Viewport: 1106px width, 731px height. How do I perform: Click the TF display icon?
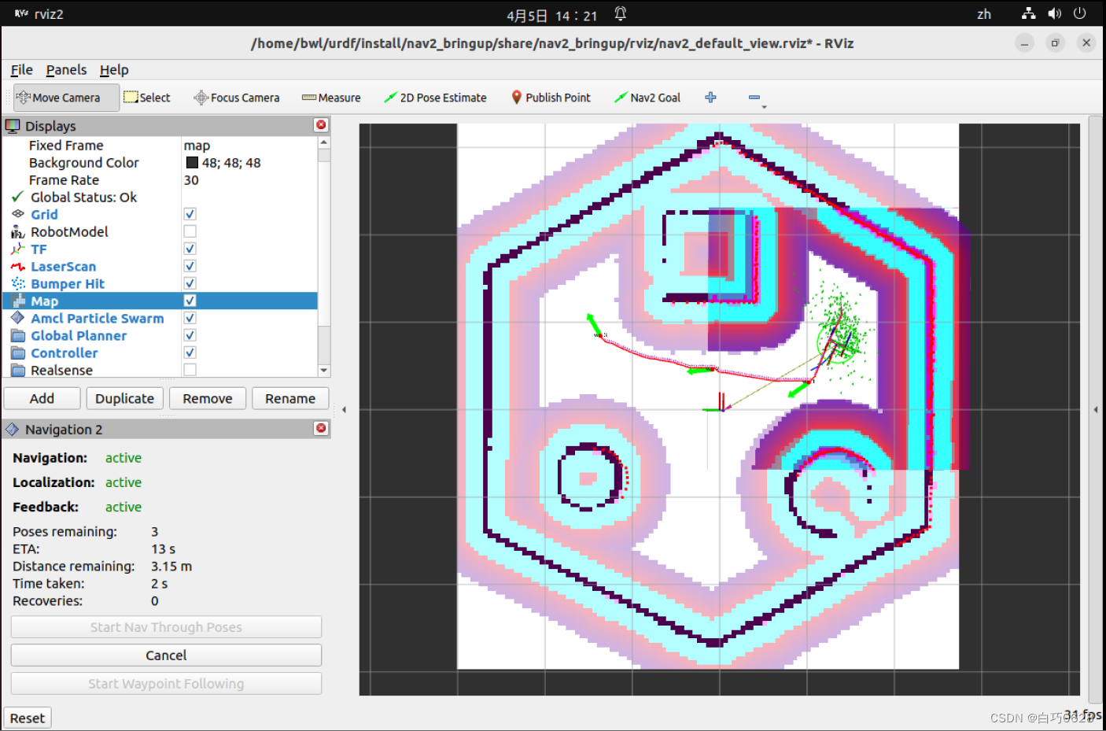[18, 249]
